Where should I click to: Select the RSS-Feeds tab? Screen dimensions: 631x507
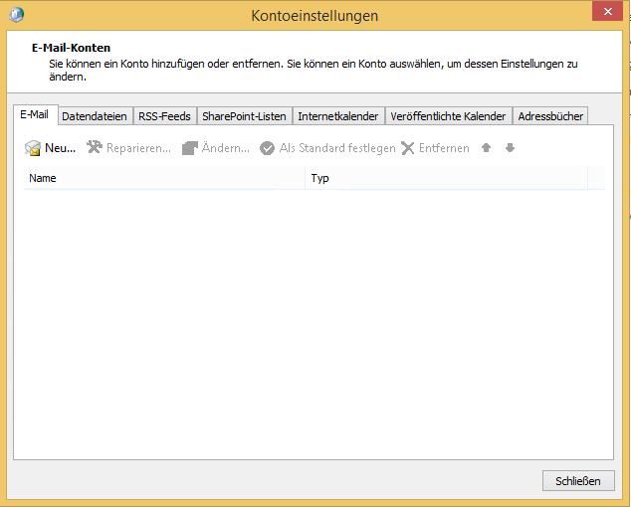click(x=164, y=116)
